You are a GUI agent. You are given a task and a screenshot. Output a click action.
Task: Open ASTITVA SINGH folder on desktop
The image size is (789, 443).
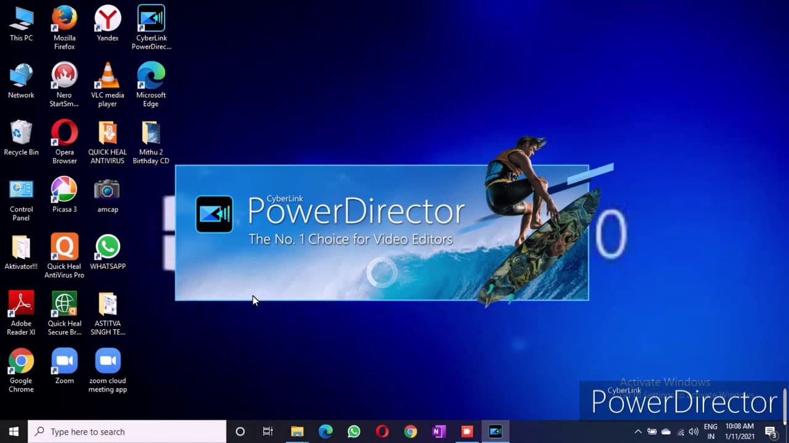(107, 314)
